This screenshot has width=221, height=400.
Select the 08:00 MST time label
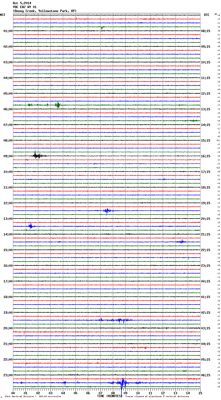[x=8, y=141]
